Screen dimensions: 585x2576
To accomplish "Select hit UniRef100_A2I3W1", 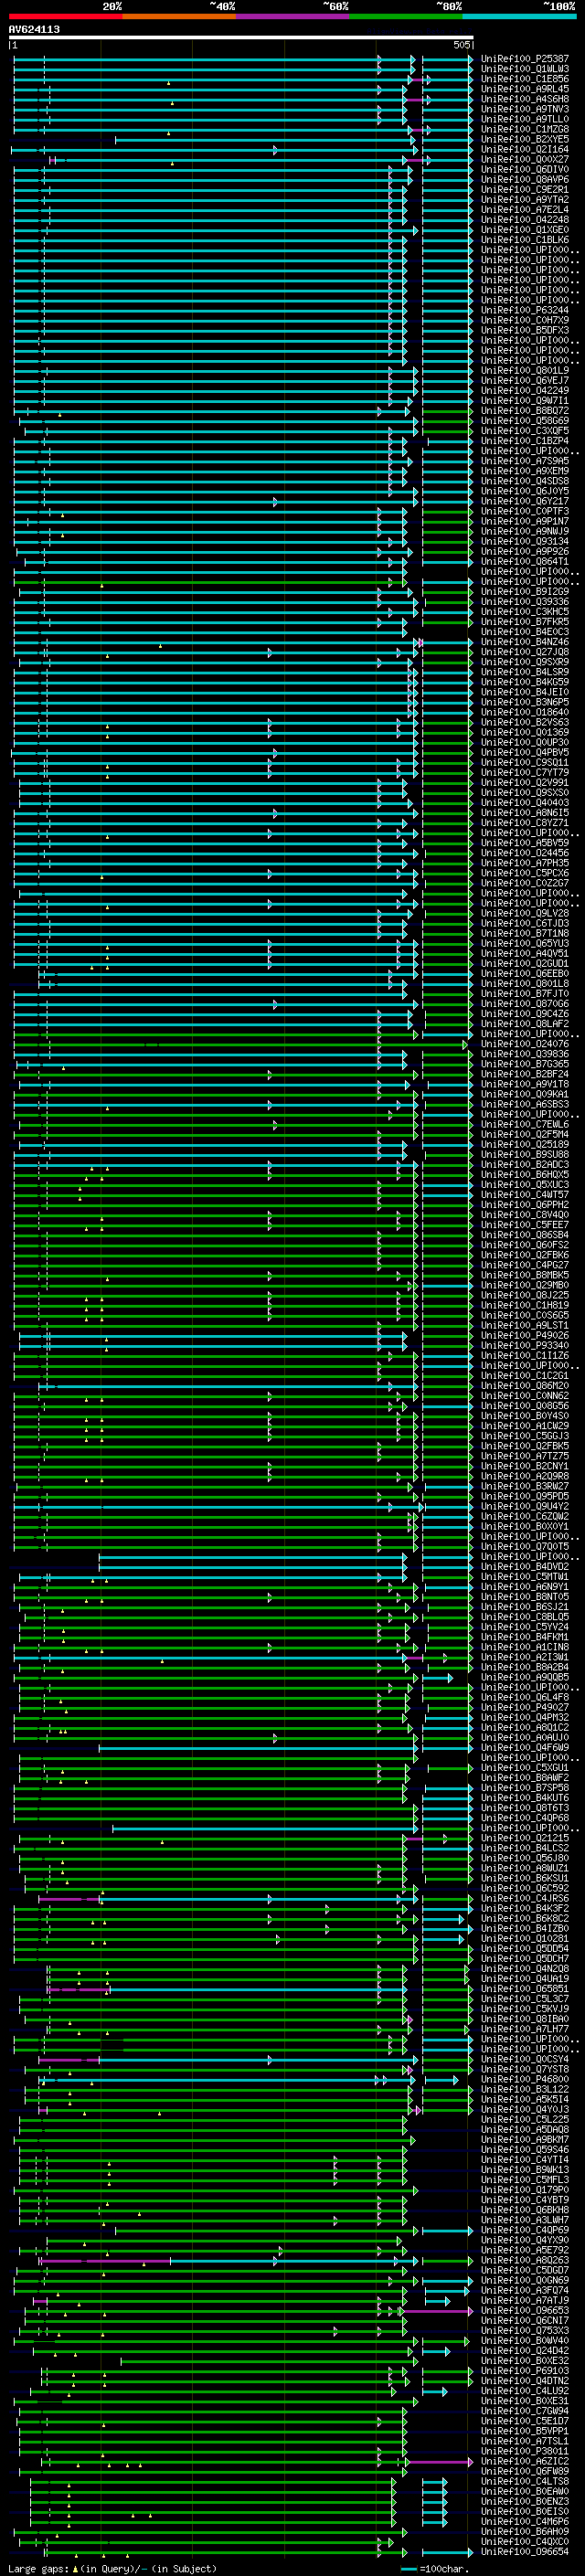I will point(525,1657).
